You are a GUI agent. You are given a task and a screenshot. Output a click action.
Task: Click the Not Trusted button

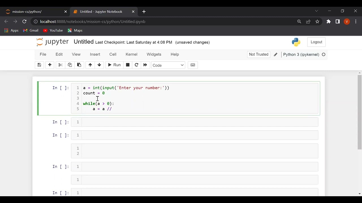pos(259,54)
